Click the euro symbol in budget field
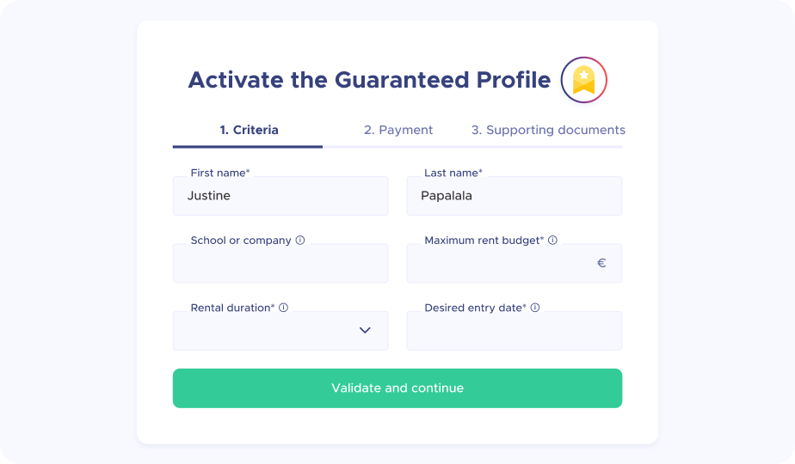The width and height of the screenshot is (795, 464). [601, 263]
